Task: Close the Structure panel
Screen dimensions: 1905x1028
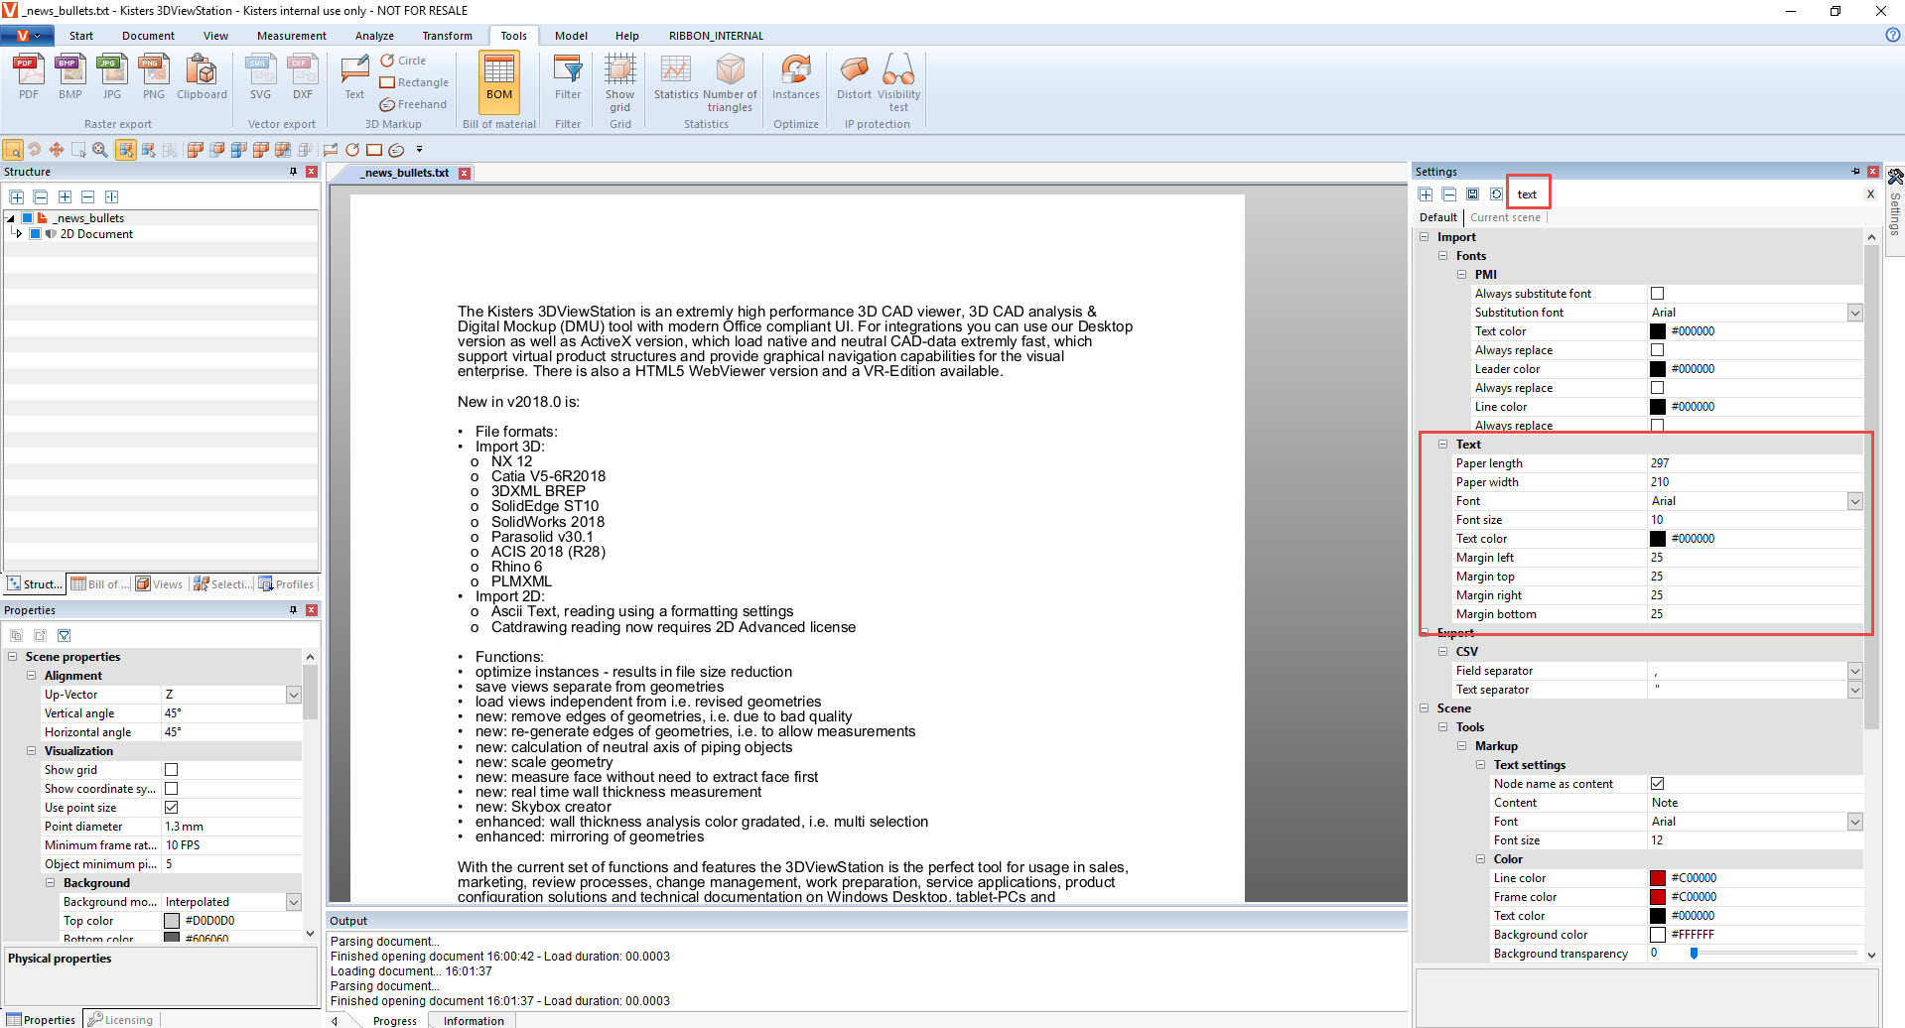Action: coord(311,172)
